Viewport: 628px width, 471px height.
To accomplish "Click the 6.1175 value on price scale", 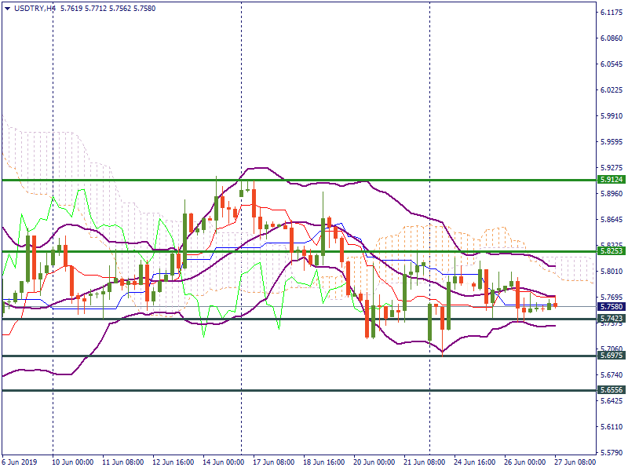I will (611, 13).
